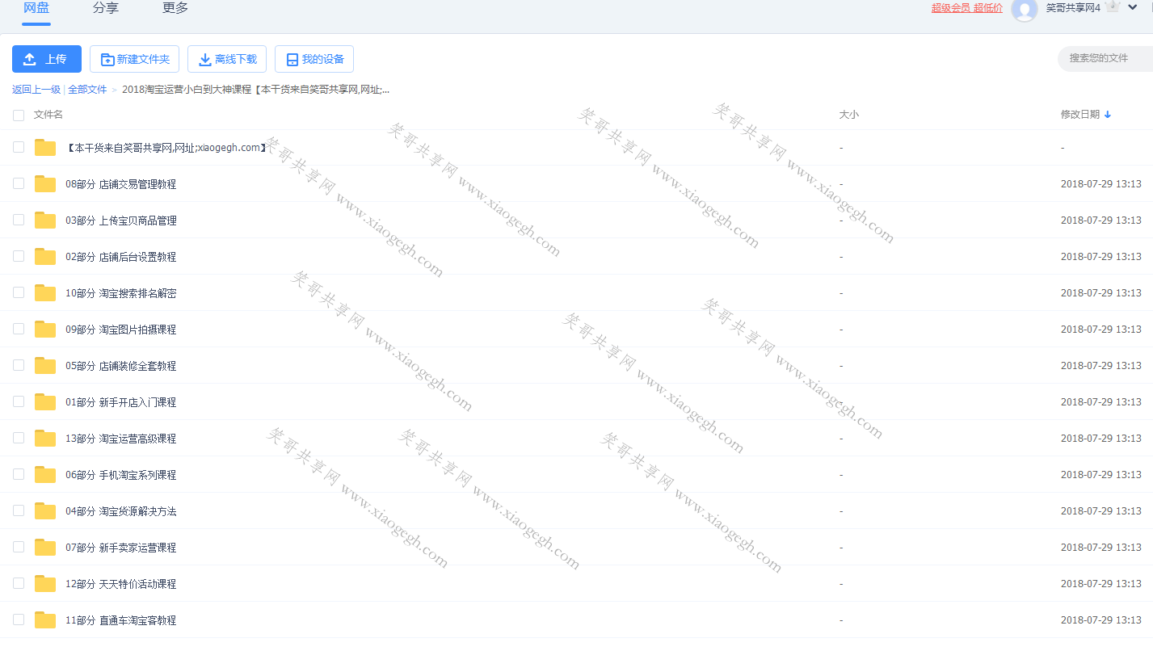This screenshot has width=1153, height=672.
Task: Check the box for 05部分 店铺装修全套教程
Action: 19,365
